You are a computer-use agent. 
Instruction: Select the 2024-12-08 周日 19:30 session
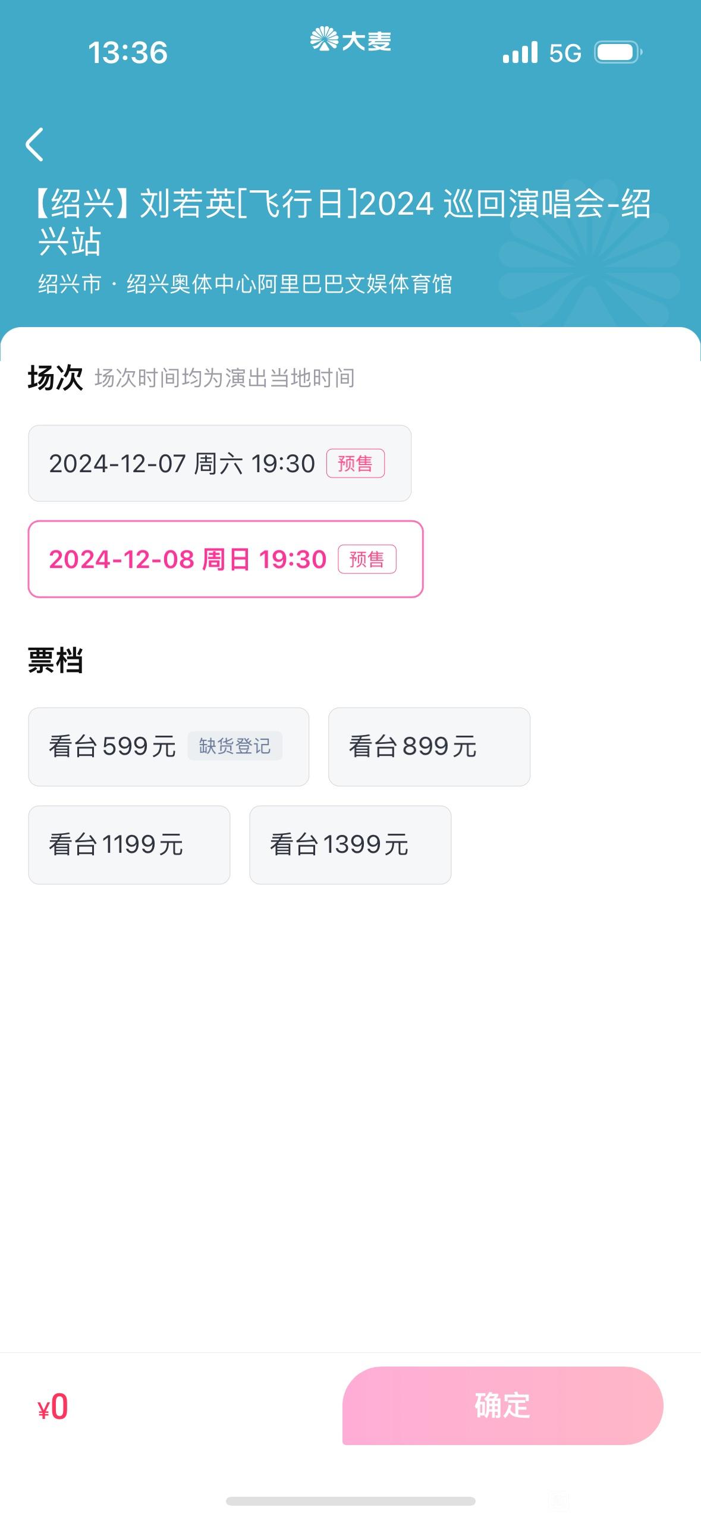pos(225,559)
